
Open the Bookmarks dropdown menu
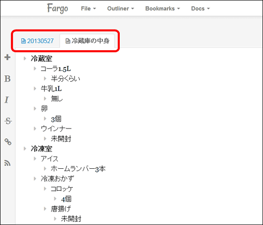tap(162, 8)
